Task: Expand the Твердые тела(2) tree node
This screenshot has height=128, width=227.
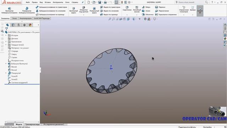Action: [x=6, y=45]
